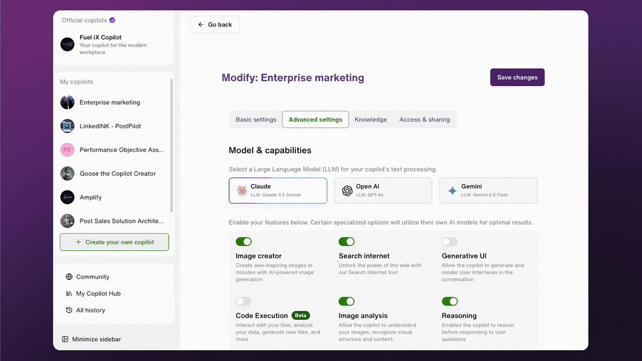Select Enterprise marketing in My copilots
The height and width of the screenshot is (361, 642).
tap(112, 102)
